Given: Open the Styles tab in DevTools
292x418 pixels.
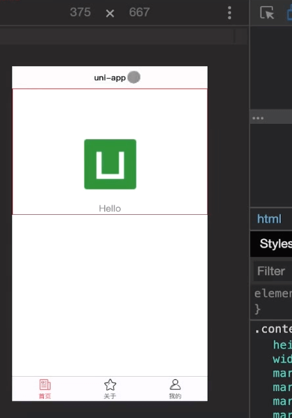Looking at the screenshot, I should pos(276,244).
